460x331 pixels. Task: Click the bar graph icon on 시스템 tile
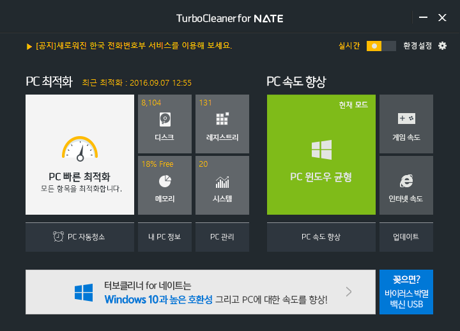click(x=222, y=182)
